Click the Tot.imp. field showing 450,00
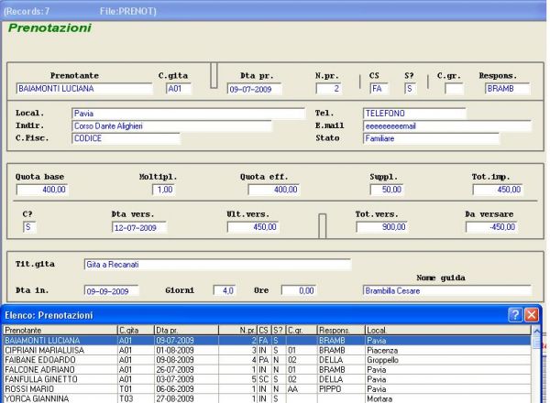 tap(498, 190)
